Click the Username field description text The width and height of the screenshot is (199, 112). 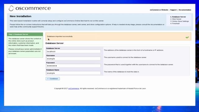click(x=125, y=57)
